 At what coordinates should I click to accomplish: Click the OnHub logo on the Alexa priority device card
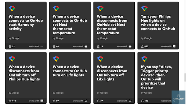click(144, 59)
